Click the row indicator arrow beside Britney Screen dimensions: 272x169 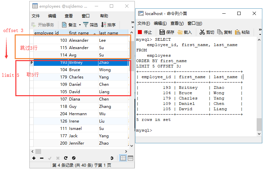click(32, 62)
